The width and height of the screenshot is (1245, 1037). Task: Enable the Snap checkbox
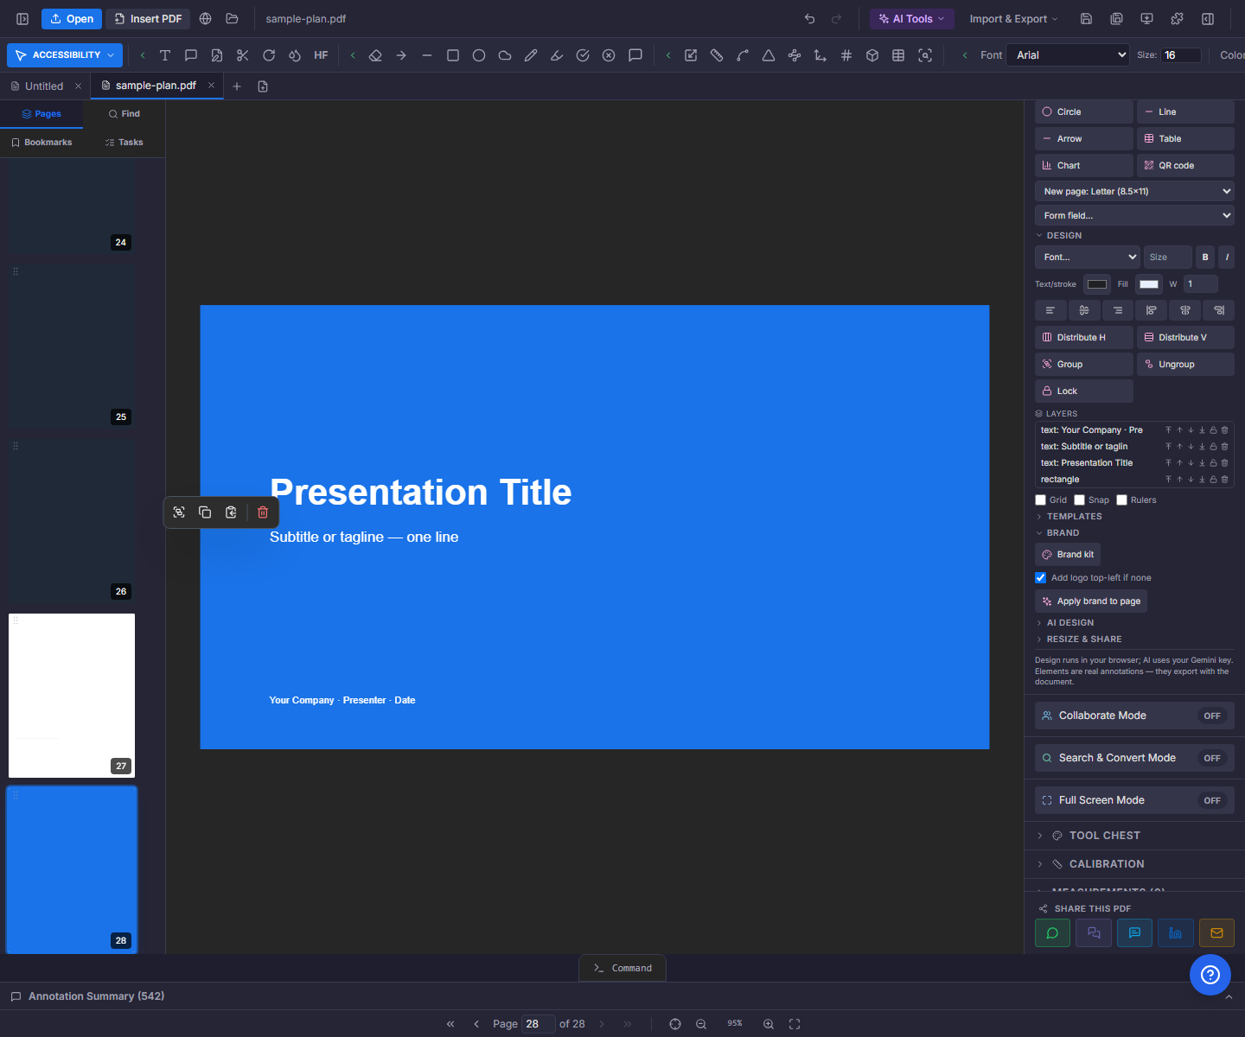[x=1079, y=500]
